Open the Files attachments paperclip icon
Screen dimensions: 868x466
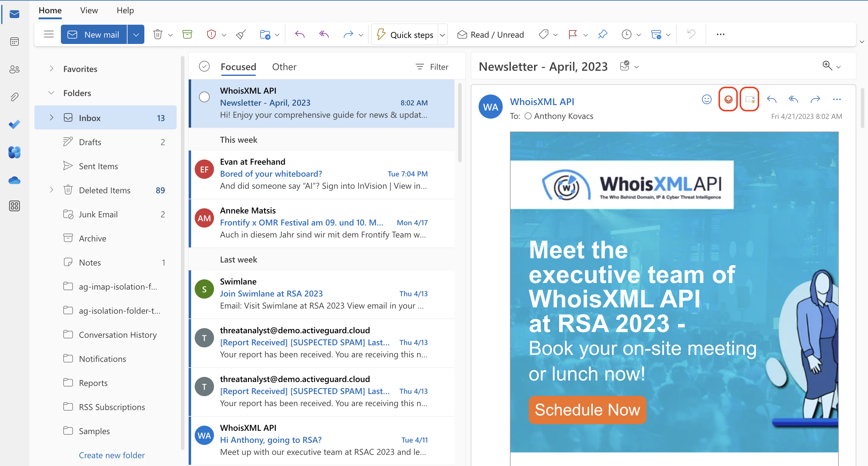pos(14,97)
